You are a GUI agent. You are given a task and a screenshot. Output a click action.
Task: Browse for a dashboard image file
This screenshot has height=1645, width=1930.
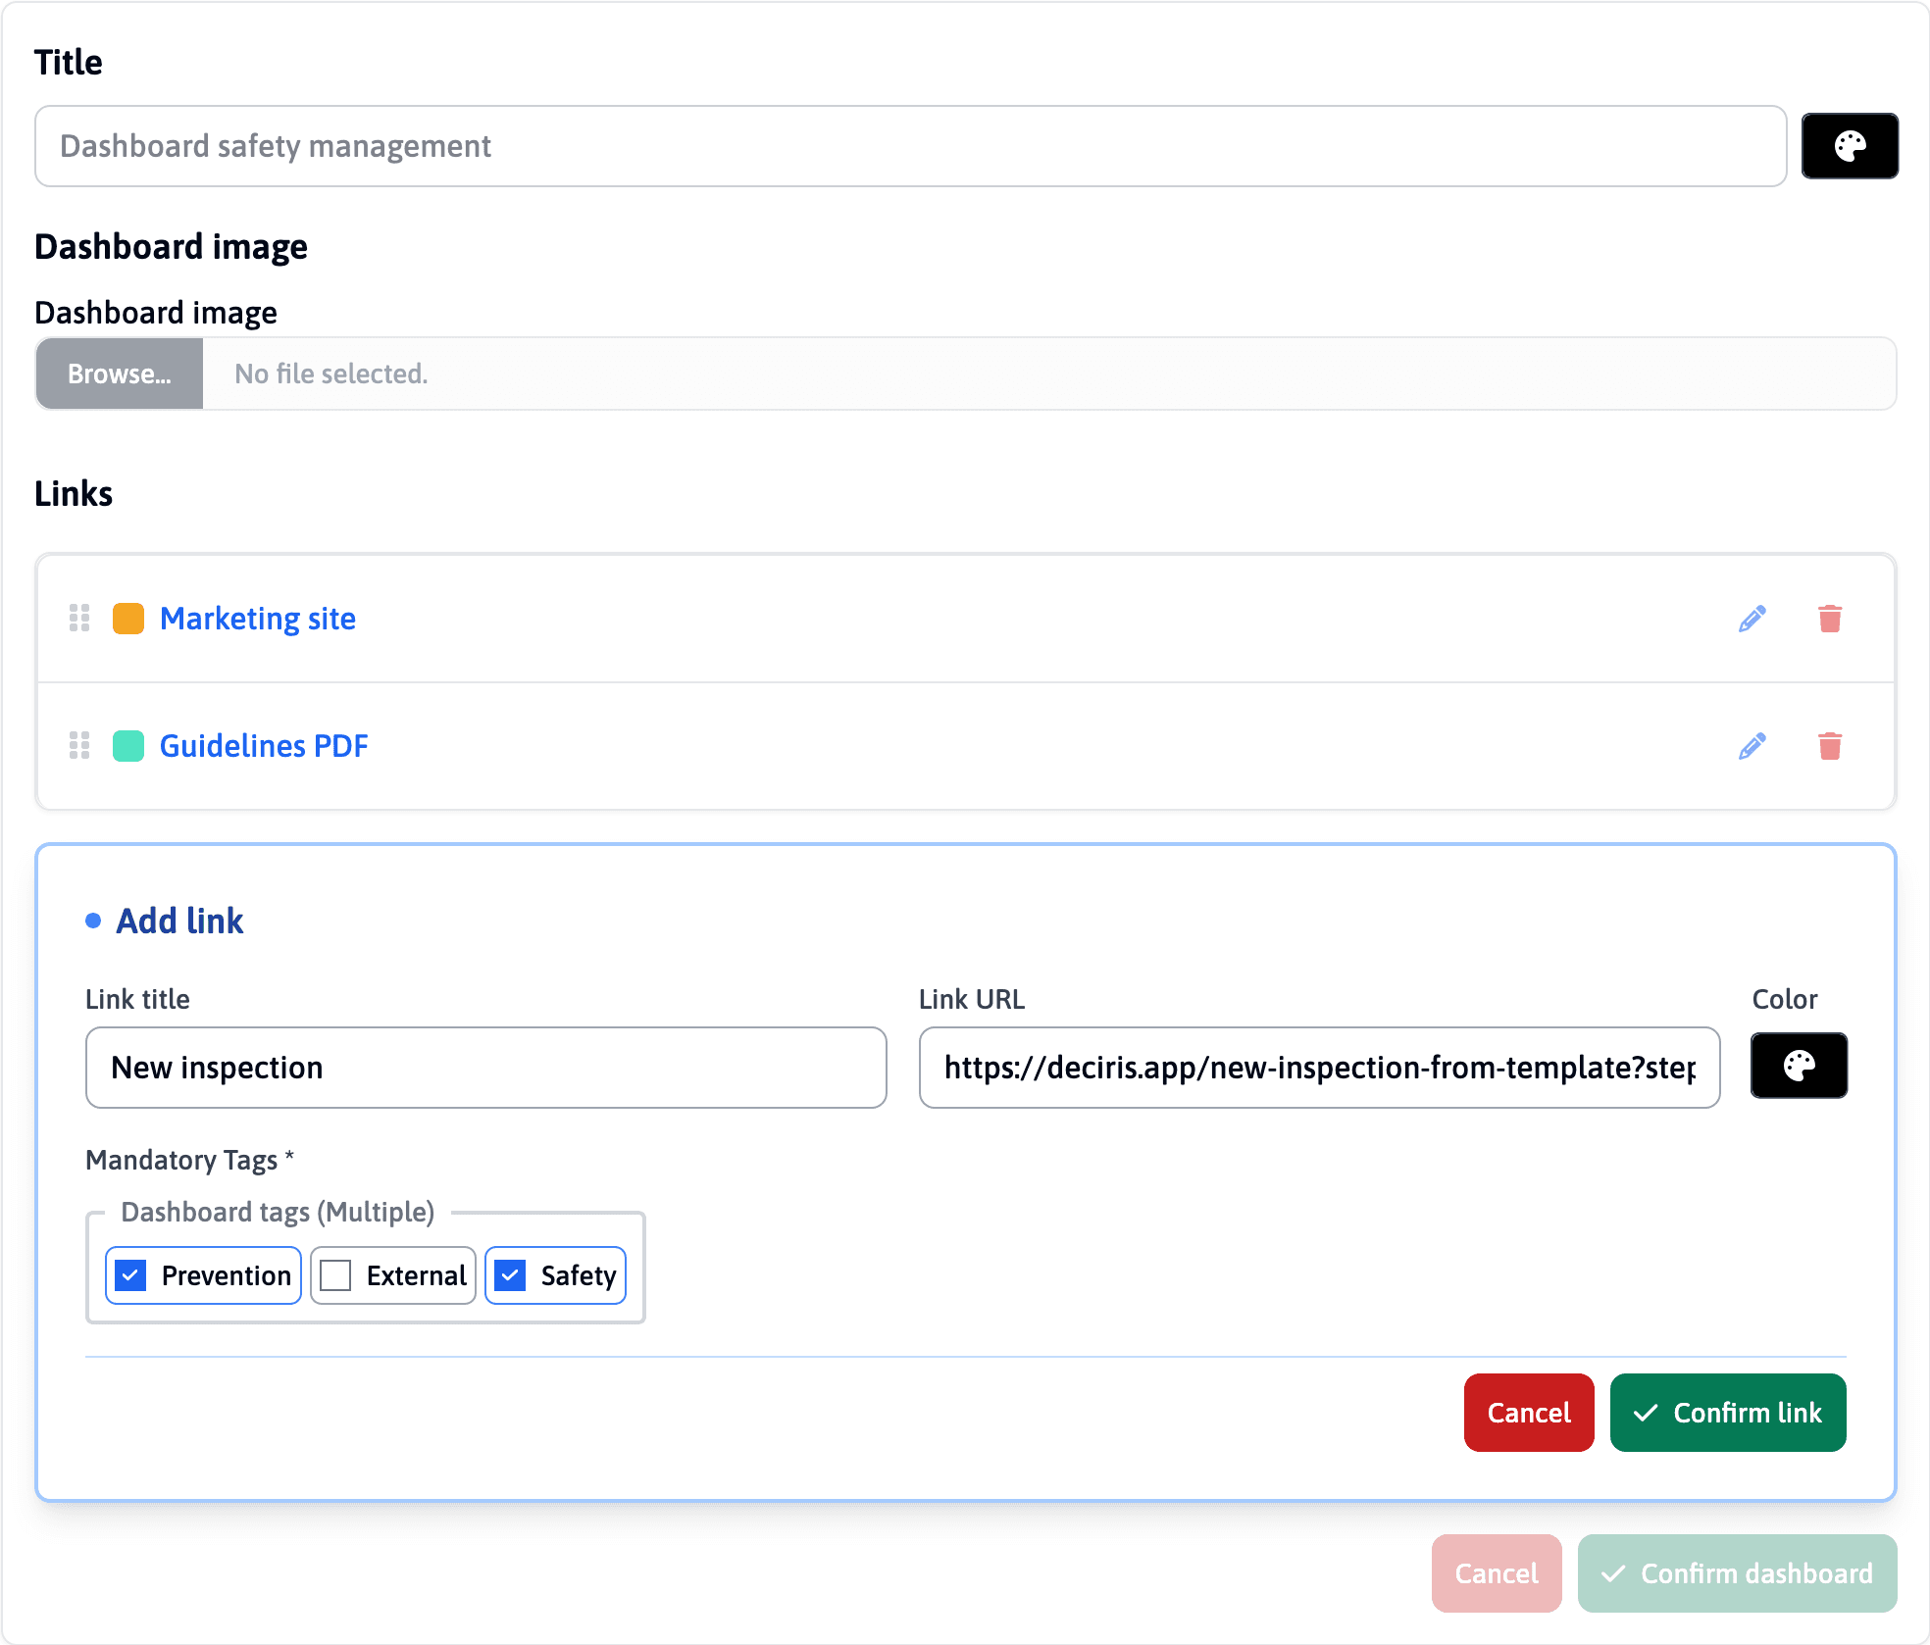pos(119,374)
